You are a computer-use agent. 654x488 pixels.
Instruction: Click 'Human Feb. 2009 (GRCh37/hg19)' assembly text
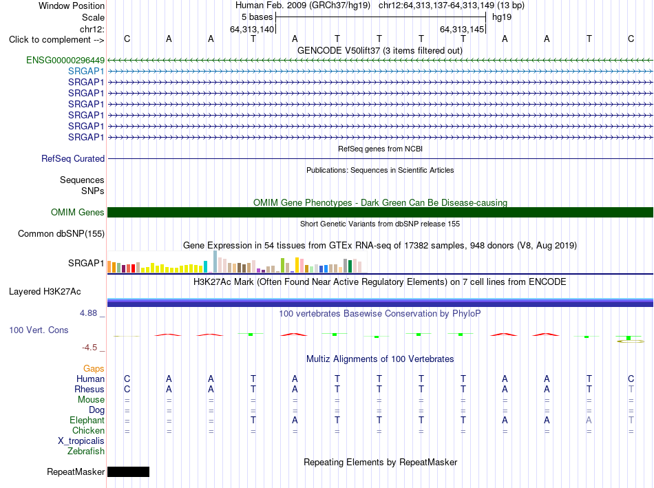pos(303,6)
